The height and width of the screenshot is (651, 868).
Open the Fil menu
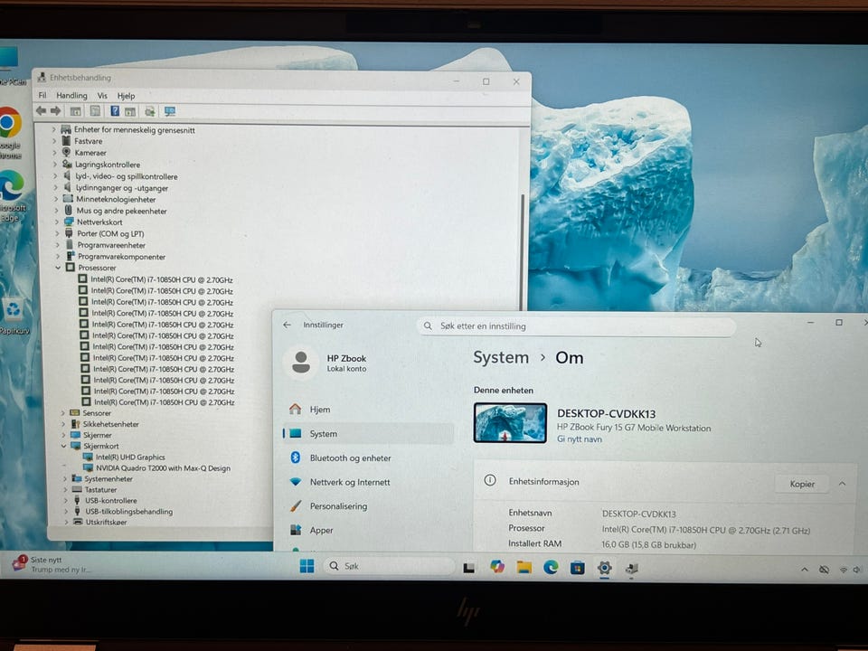42,95
